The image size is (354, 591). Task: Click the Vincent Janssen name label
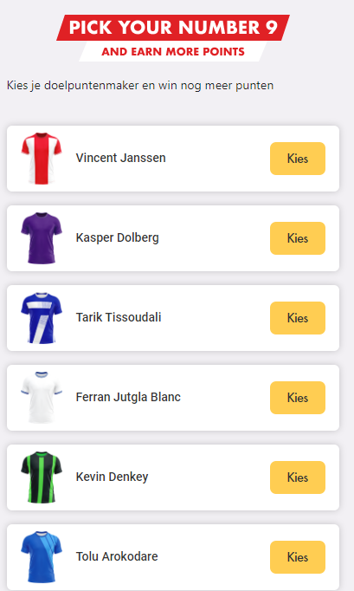click(120, 158)
